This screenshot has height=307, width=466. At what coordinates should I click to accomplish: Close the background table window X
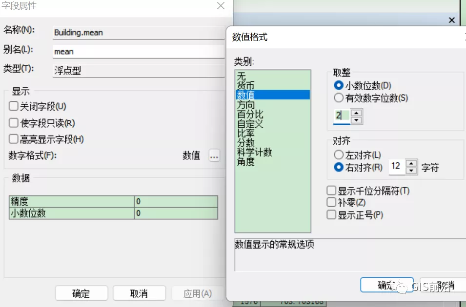(452, 20)
